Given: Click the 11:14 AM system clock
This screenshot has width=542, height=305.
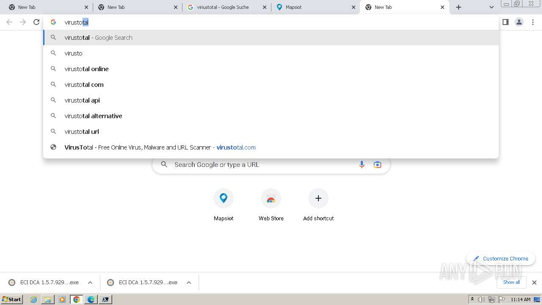Looking at the screenshot, I should click(x=520, y=299).
